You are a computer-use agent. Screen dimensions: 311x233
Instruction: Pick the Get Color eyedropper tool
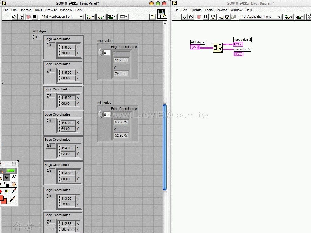[13, 191]
